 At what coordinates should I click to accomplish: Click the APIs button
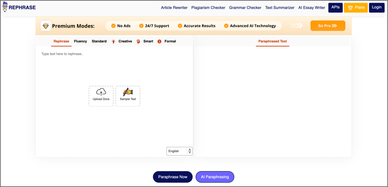[x=336, y=8]
